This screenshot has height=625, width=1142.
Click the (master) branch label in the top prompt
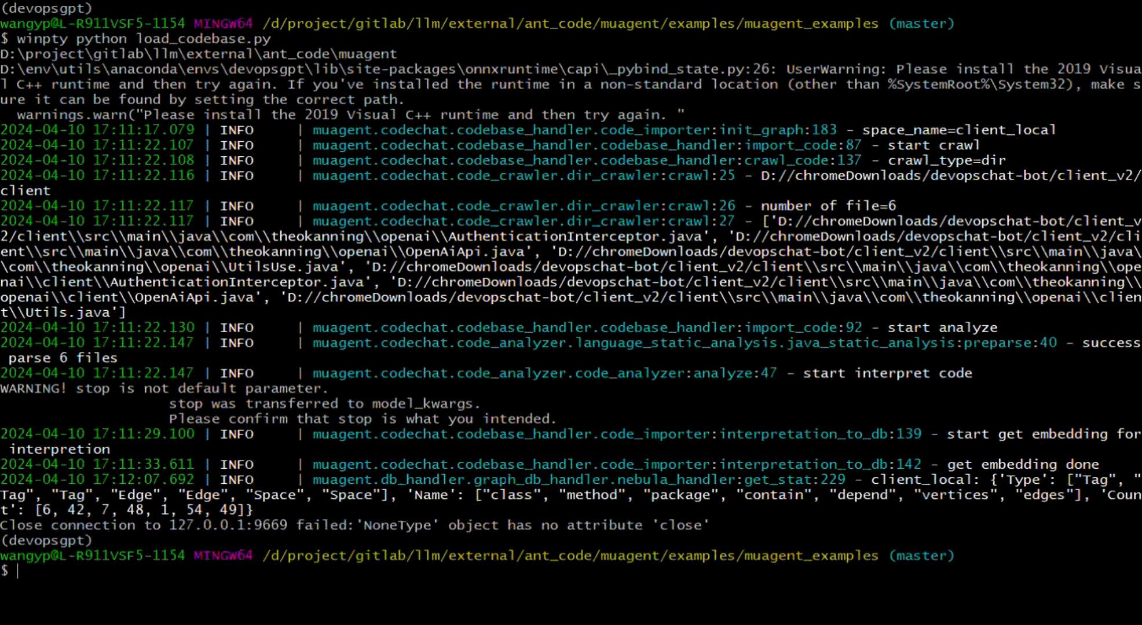coord(921,24)
